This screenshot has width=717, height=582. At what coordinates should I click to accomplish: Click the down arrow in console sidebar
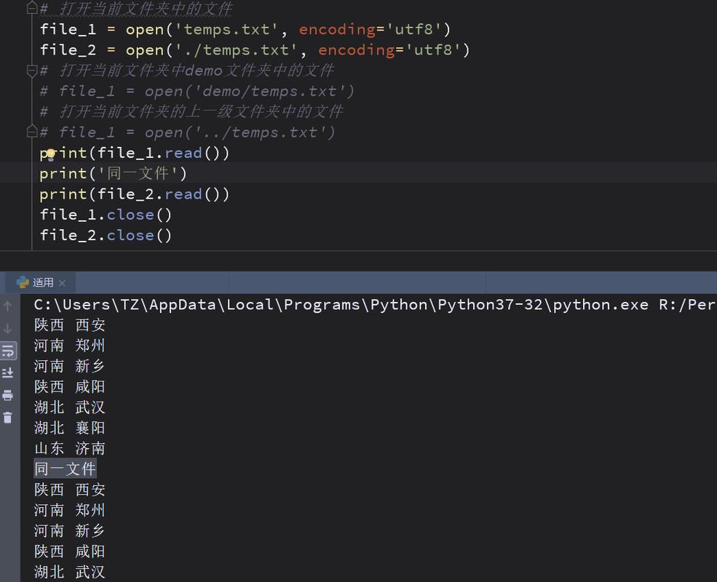(7, 327)
